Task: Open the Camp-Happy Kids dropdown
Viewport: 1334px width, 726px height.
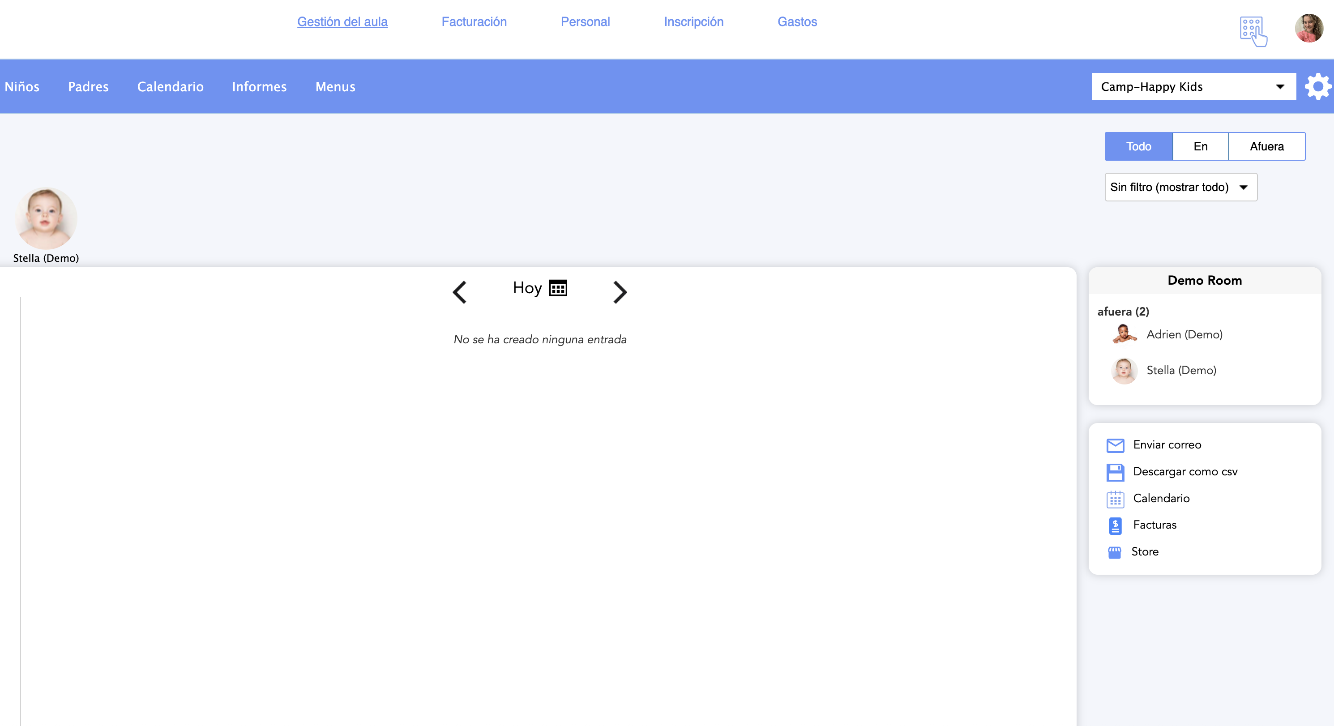Action: [x=1193, y=86]
